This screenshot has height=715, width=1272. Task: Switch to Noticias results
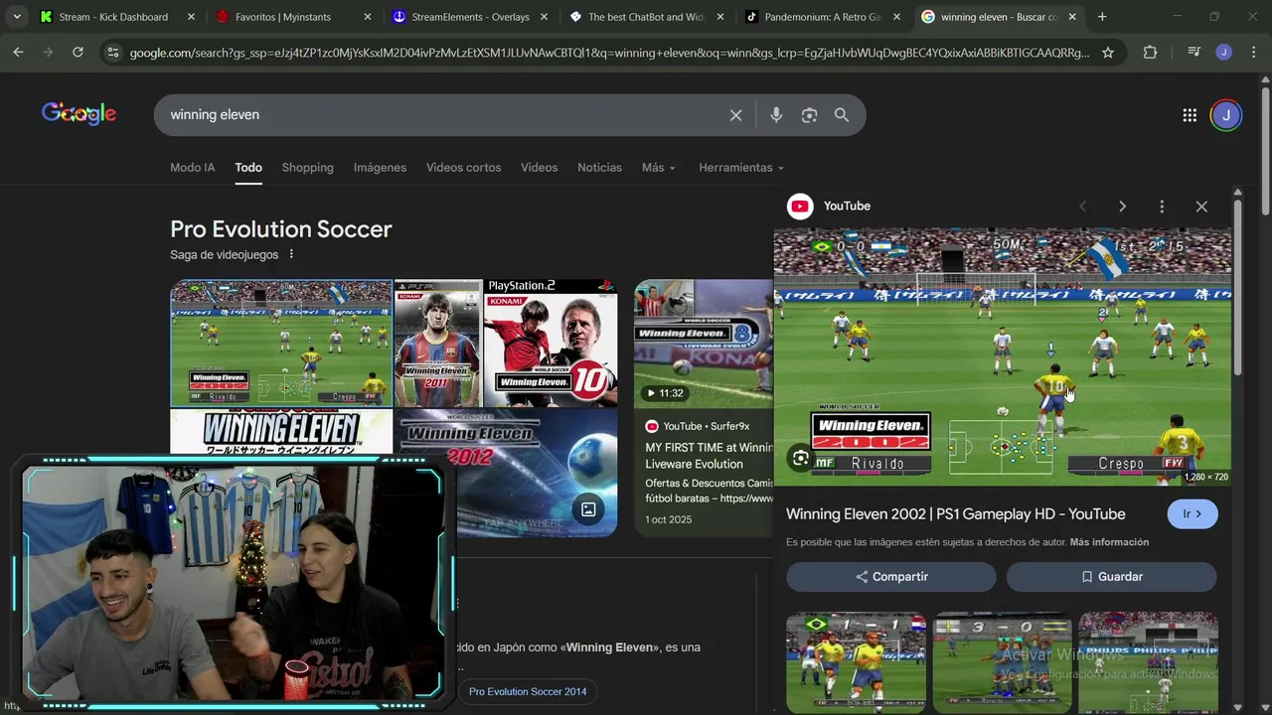[x=599, y=168]
